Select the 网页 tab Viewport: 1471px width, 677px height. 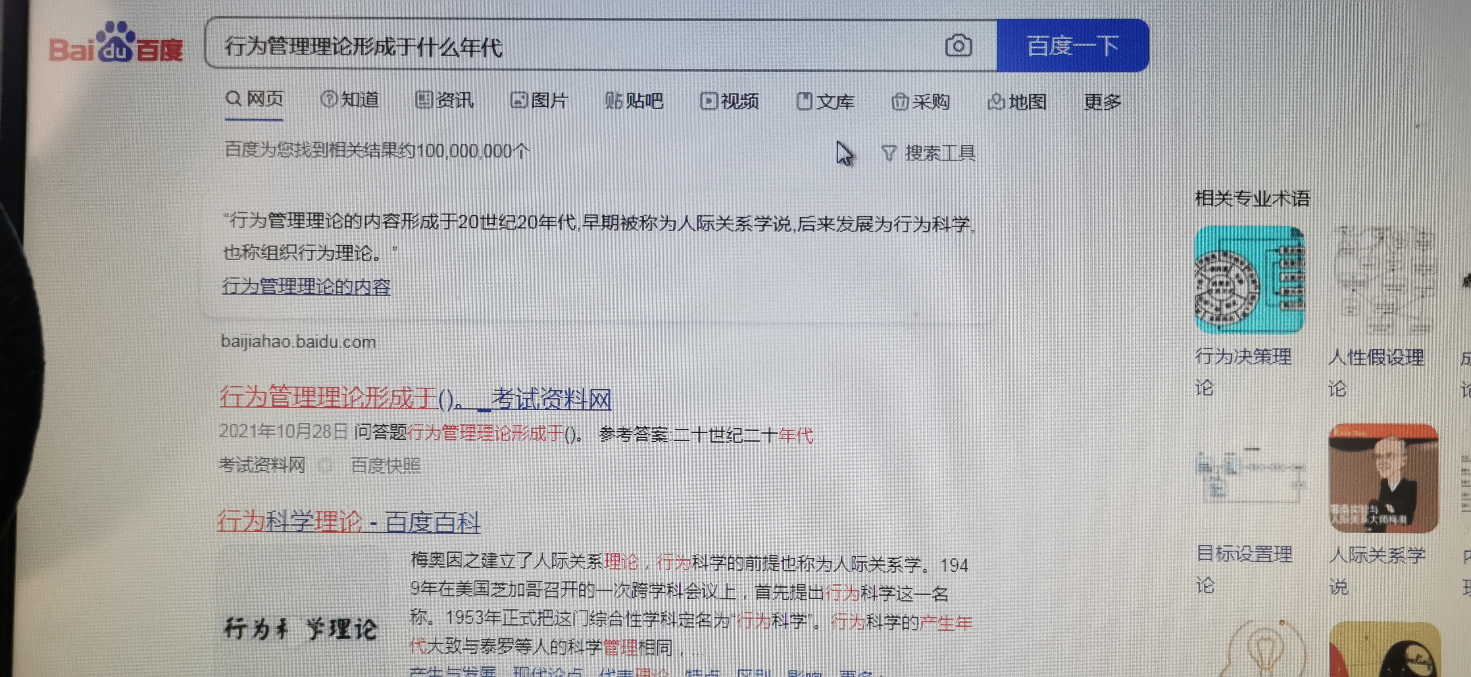pyautogui.click(x=254, y=99)
